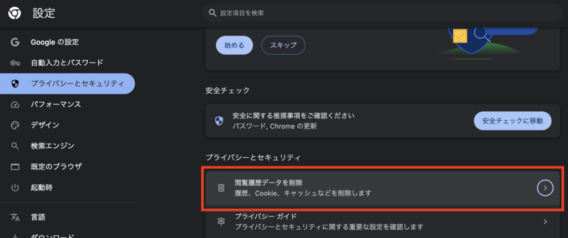Expand プライバシー ガイド chevron arrow
The width and height of the screenshot is (568, 238).
point(545,221)
